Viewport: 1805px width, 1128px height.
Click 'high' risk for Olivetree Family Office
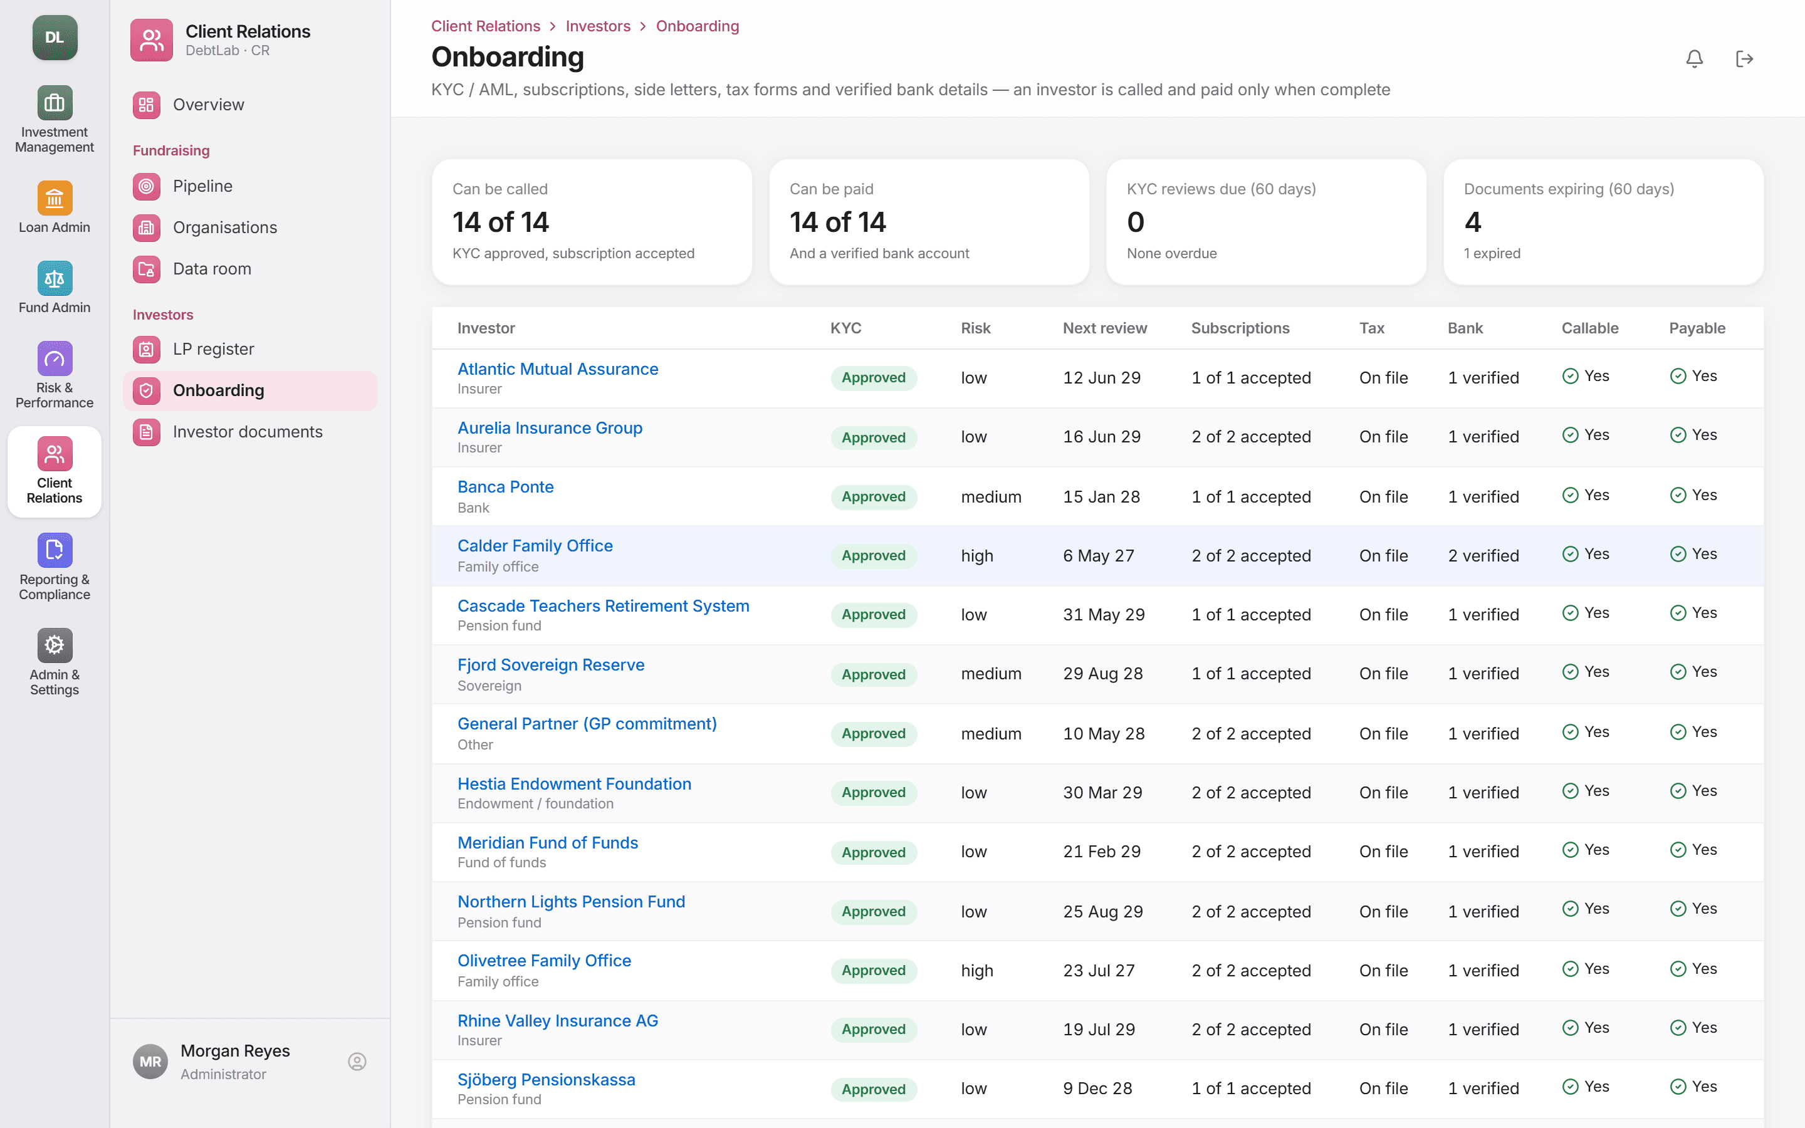pos(976,971)
